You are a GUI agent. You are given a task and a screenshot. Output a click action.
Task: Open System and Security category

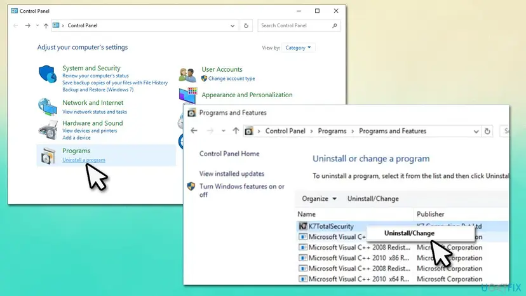[91, 68]
